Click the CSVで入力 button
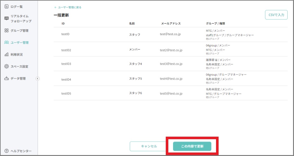The width and height of the screenshot is (294, 156). [x=276, y=15]
